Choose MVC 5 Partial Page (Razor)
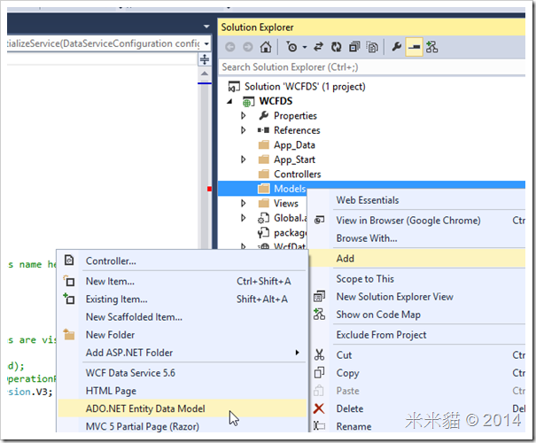 coord(143,426)
